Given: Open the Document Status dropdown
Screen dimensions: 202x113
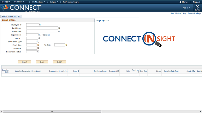Looking at the screenshot, I should click(32, 52).
